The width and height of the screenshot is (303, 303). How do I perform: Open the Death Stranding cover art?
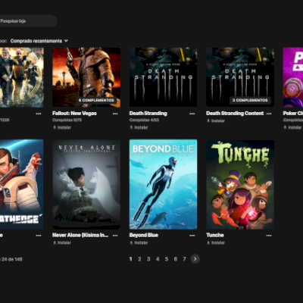click(163, 77)
